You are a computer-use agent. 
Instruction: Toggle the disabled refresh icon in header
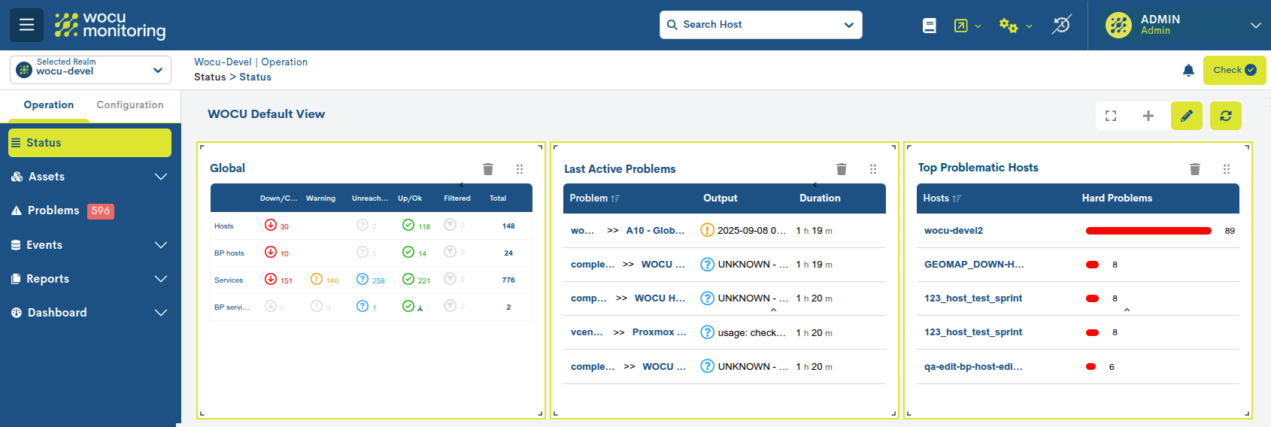tap(1061, 25)
